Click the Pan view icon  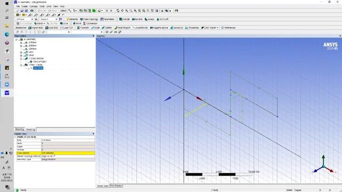[x=122, y=11]
